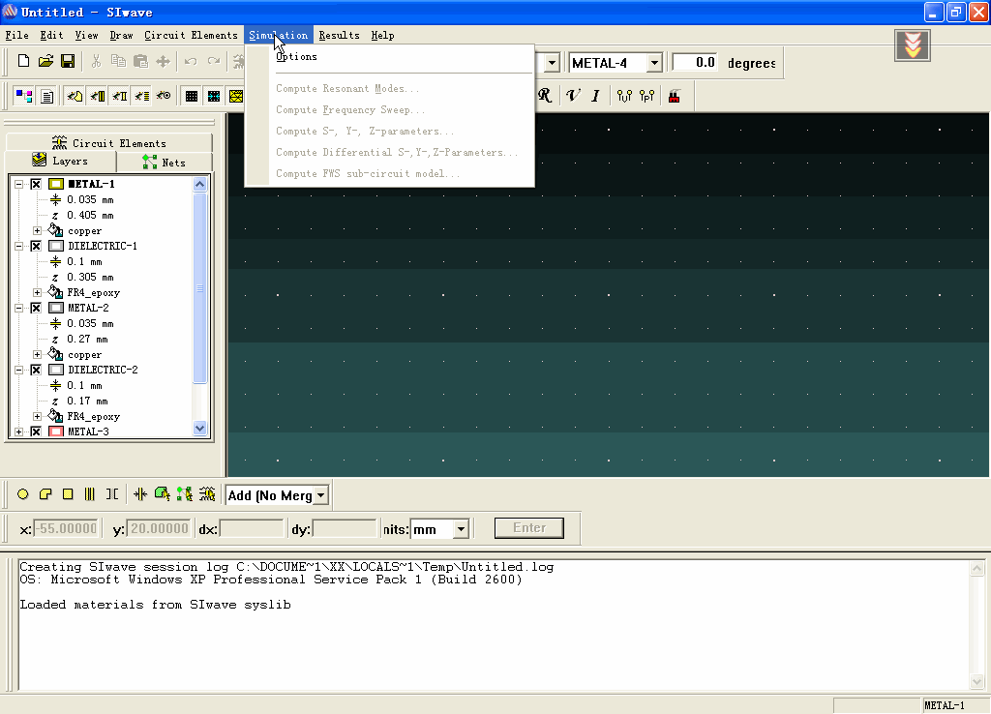Create a new project with the blank page icon
This screenshot has width=991, height=714.
point(23,61)
